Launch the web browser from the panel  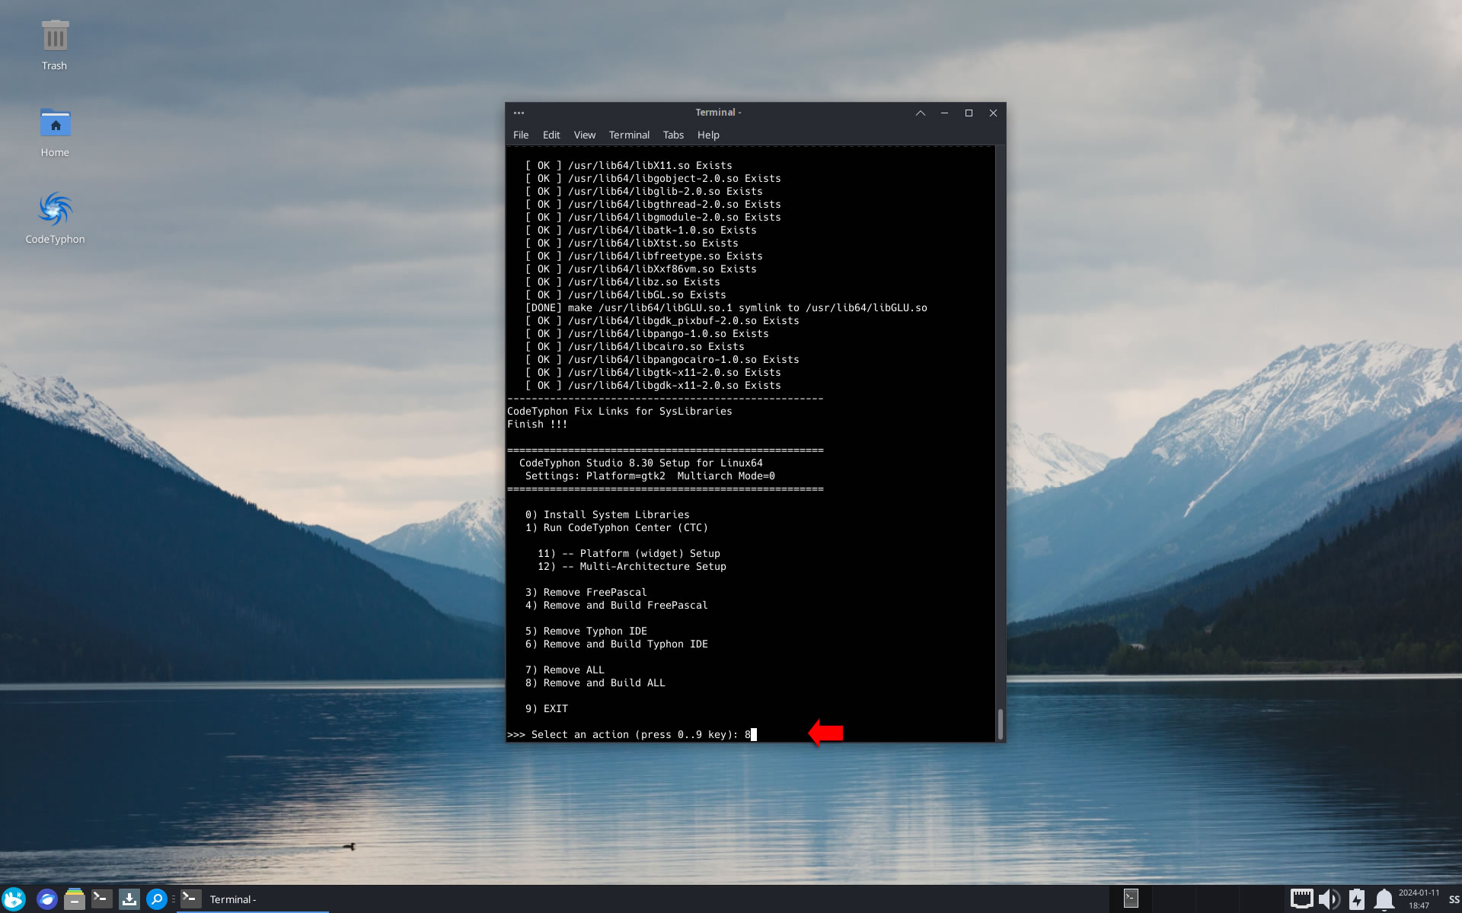pos(47,899)
